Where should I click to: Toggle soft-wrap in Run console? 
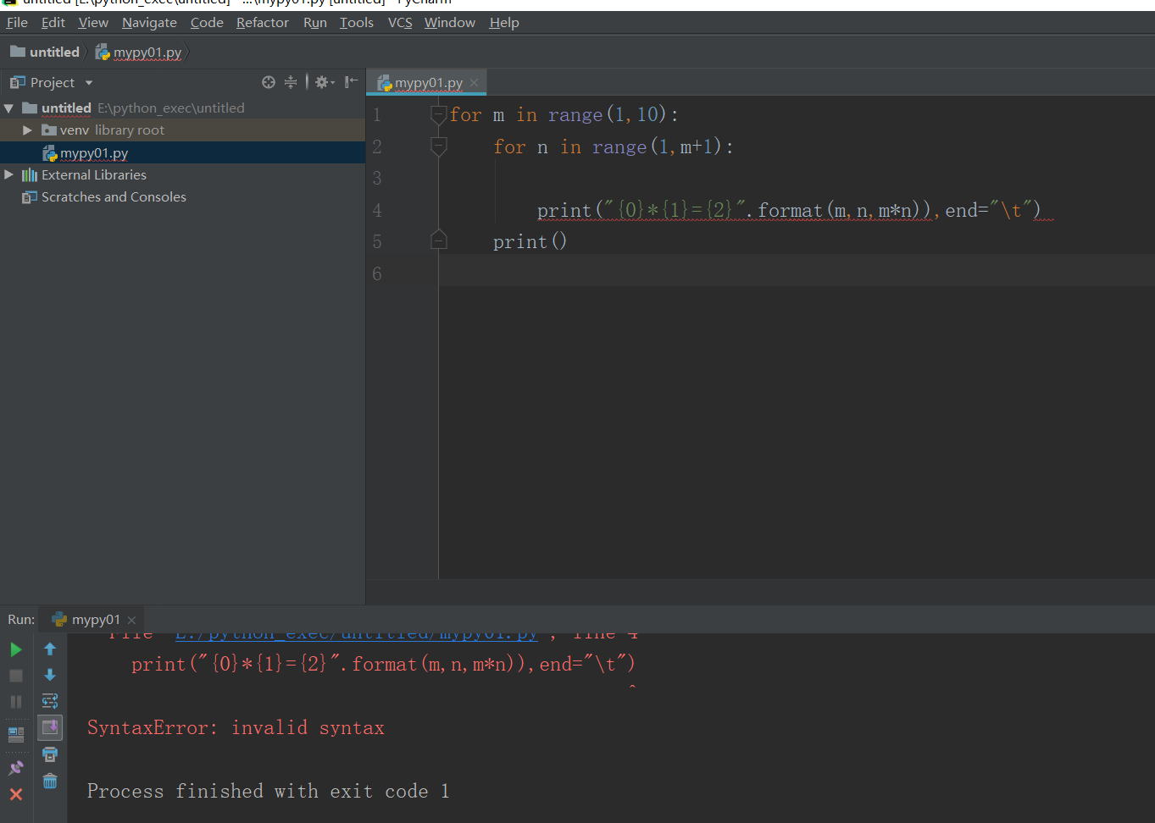(x=50, y=701)
